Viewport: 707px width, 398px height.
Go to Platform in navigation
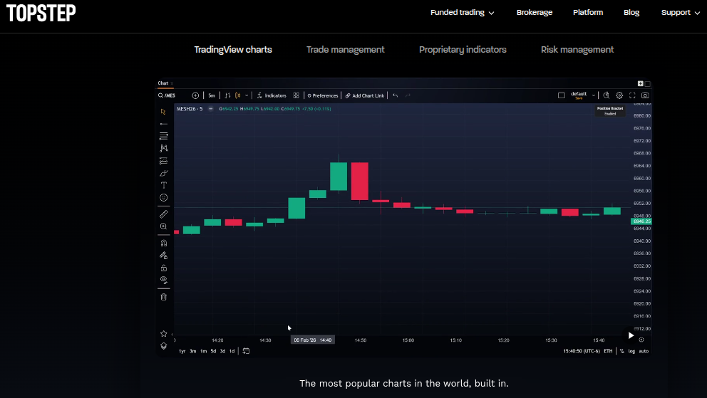click(587, 13)
